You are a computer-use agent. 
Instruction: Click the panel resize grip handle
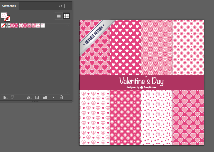pyautogui.click(x=35, y=102)
